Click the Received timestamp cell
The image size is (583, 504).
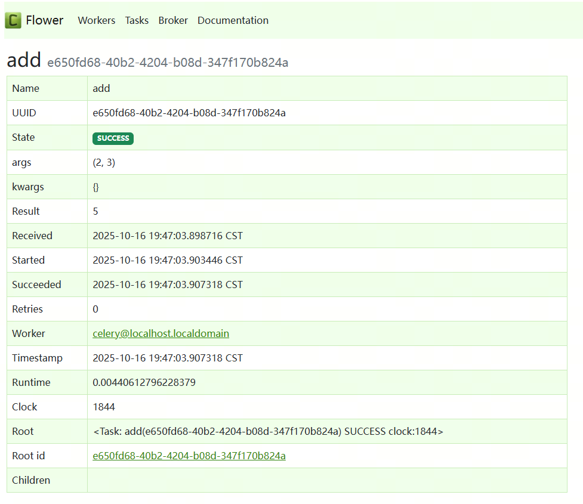click(x=167, y=236)
